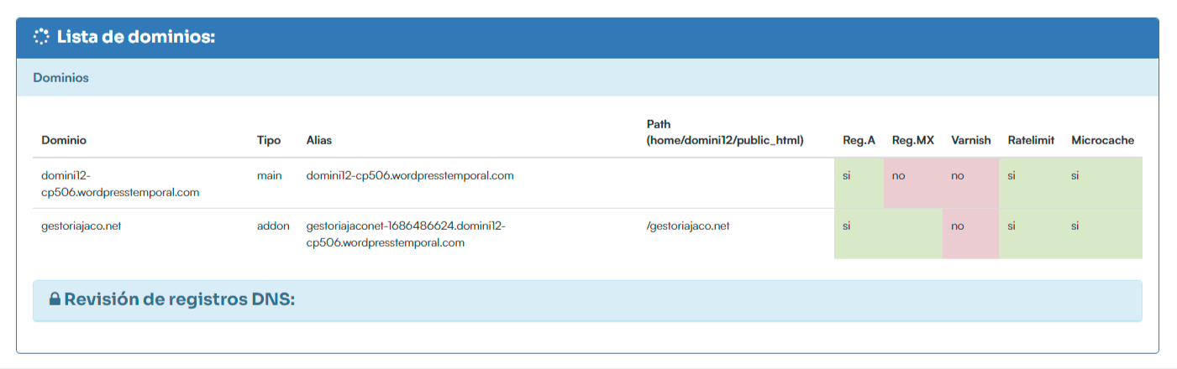Click the lock icon beside Revisión de registros DNS
Viewport: 1177px width, 369px height.
click(x=55, y=299)
